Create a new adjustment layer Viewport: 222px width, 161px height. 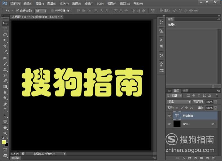coord(196,158)
